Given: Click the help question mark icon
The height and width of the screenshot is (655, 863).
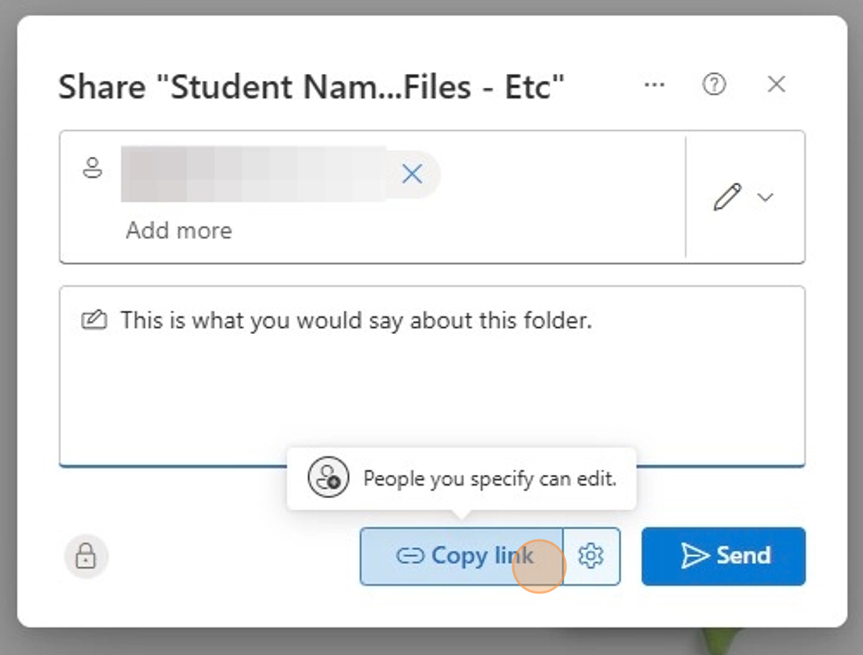Looking at the screenshot, I should click(714, 85).
